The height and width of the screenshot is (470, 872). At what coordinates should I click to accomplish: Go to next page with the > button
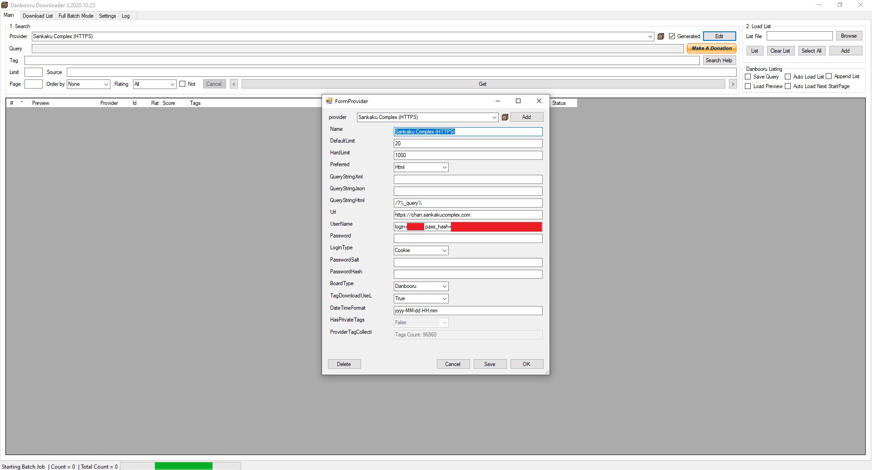733,84
